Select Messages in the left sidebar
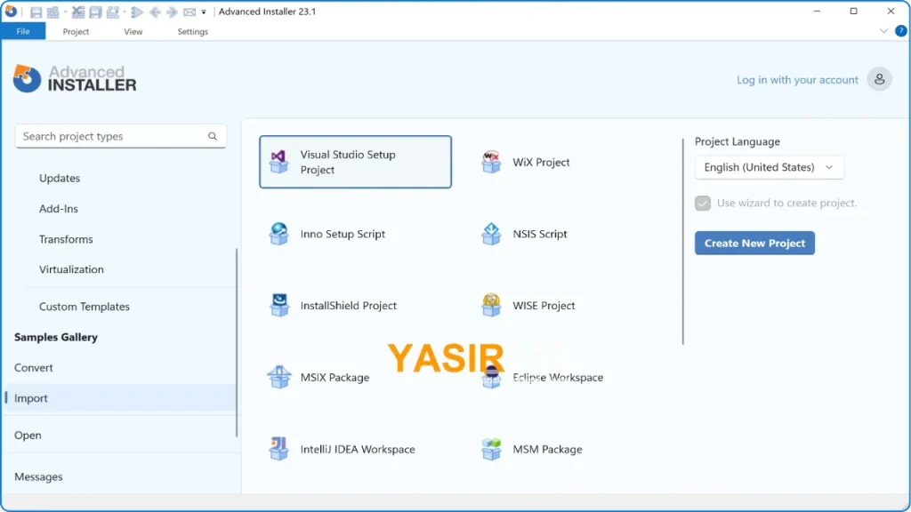 coord(38,476)
